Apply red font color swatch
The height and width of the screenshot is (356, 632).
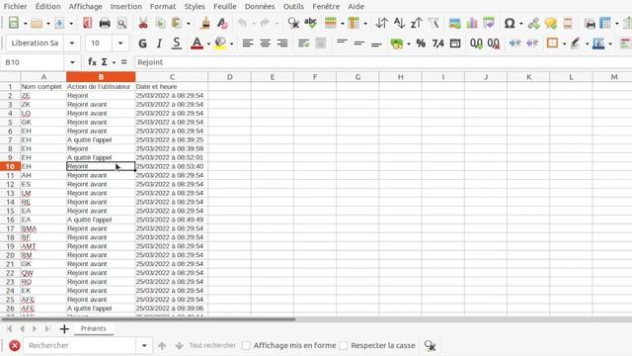click(197, 44)
